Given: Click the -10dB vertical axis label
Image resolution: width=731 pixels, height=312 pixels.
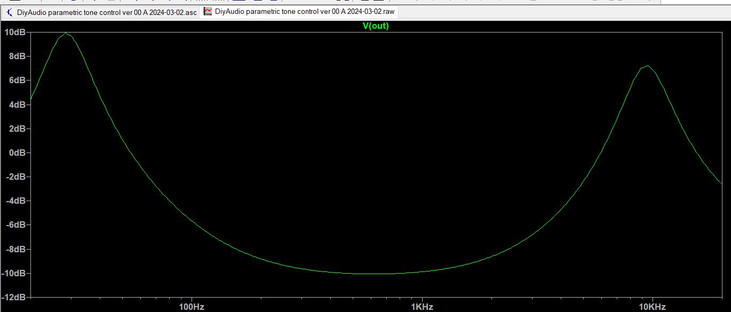Looking at the screenshot, I should [x=14, y=273].
